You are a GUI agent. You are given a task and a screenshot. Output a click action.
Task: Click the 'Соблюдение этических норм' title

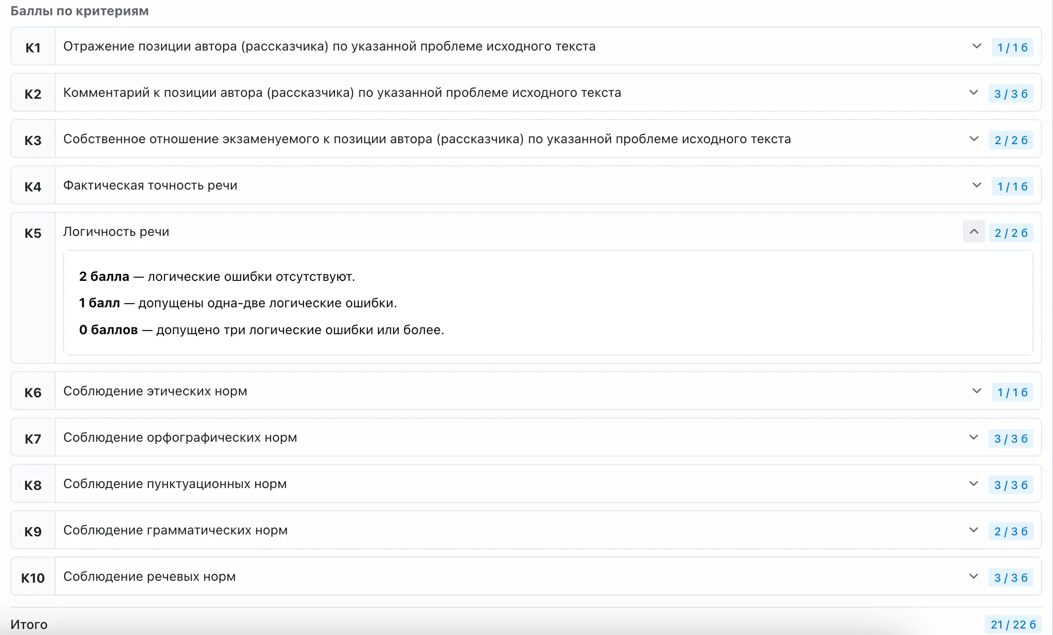pos(155,391)
